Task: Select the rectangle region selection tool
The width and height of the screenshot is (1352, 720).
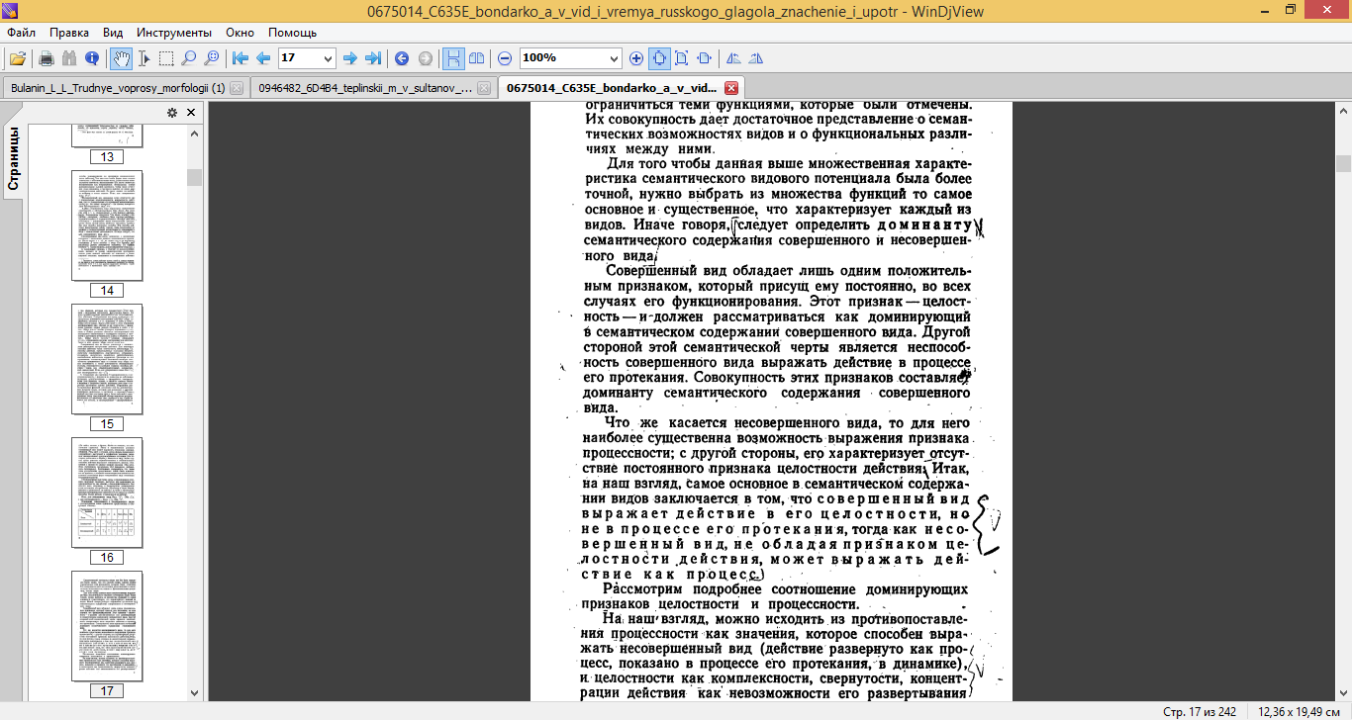Action: tap(166, 58)
